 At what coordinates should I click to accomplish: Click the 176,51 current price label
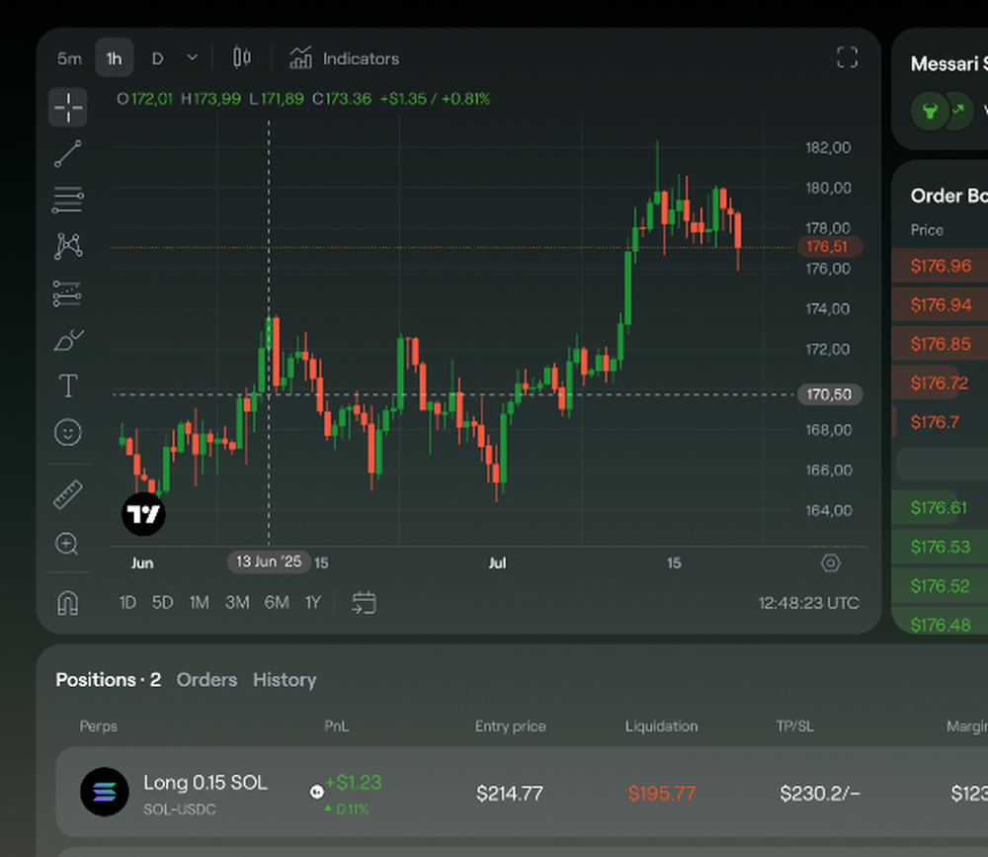click(829, 246)
